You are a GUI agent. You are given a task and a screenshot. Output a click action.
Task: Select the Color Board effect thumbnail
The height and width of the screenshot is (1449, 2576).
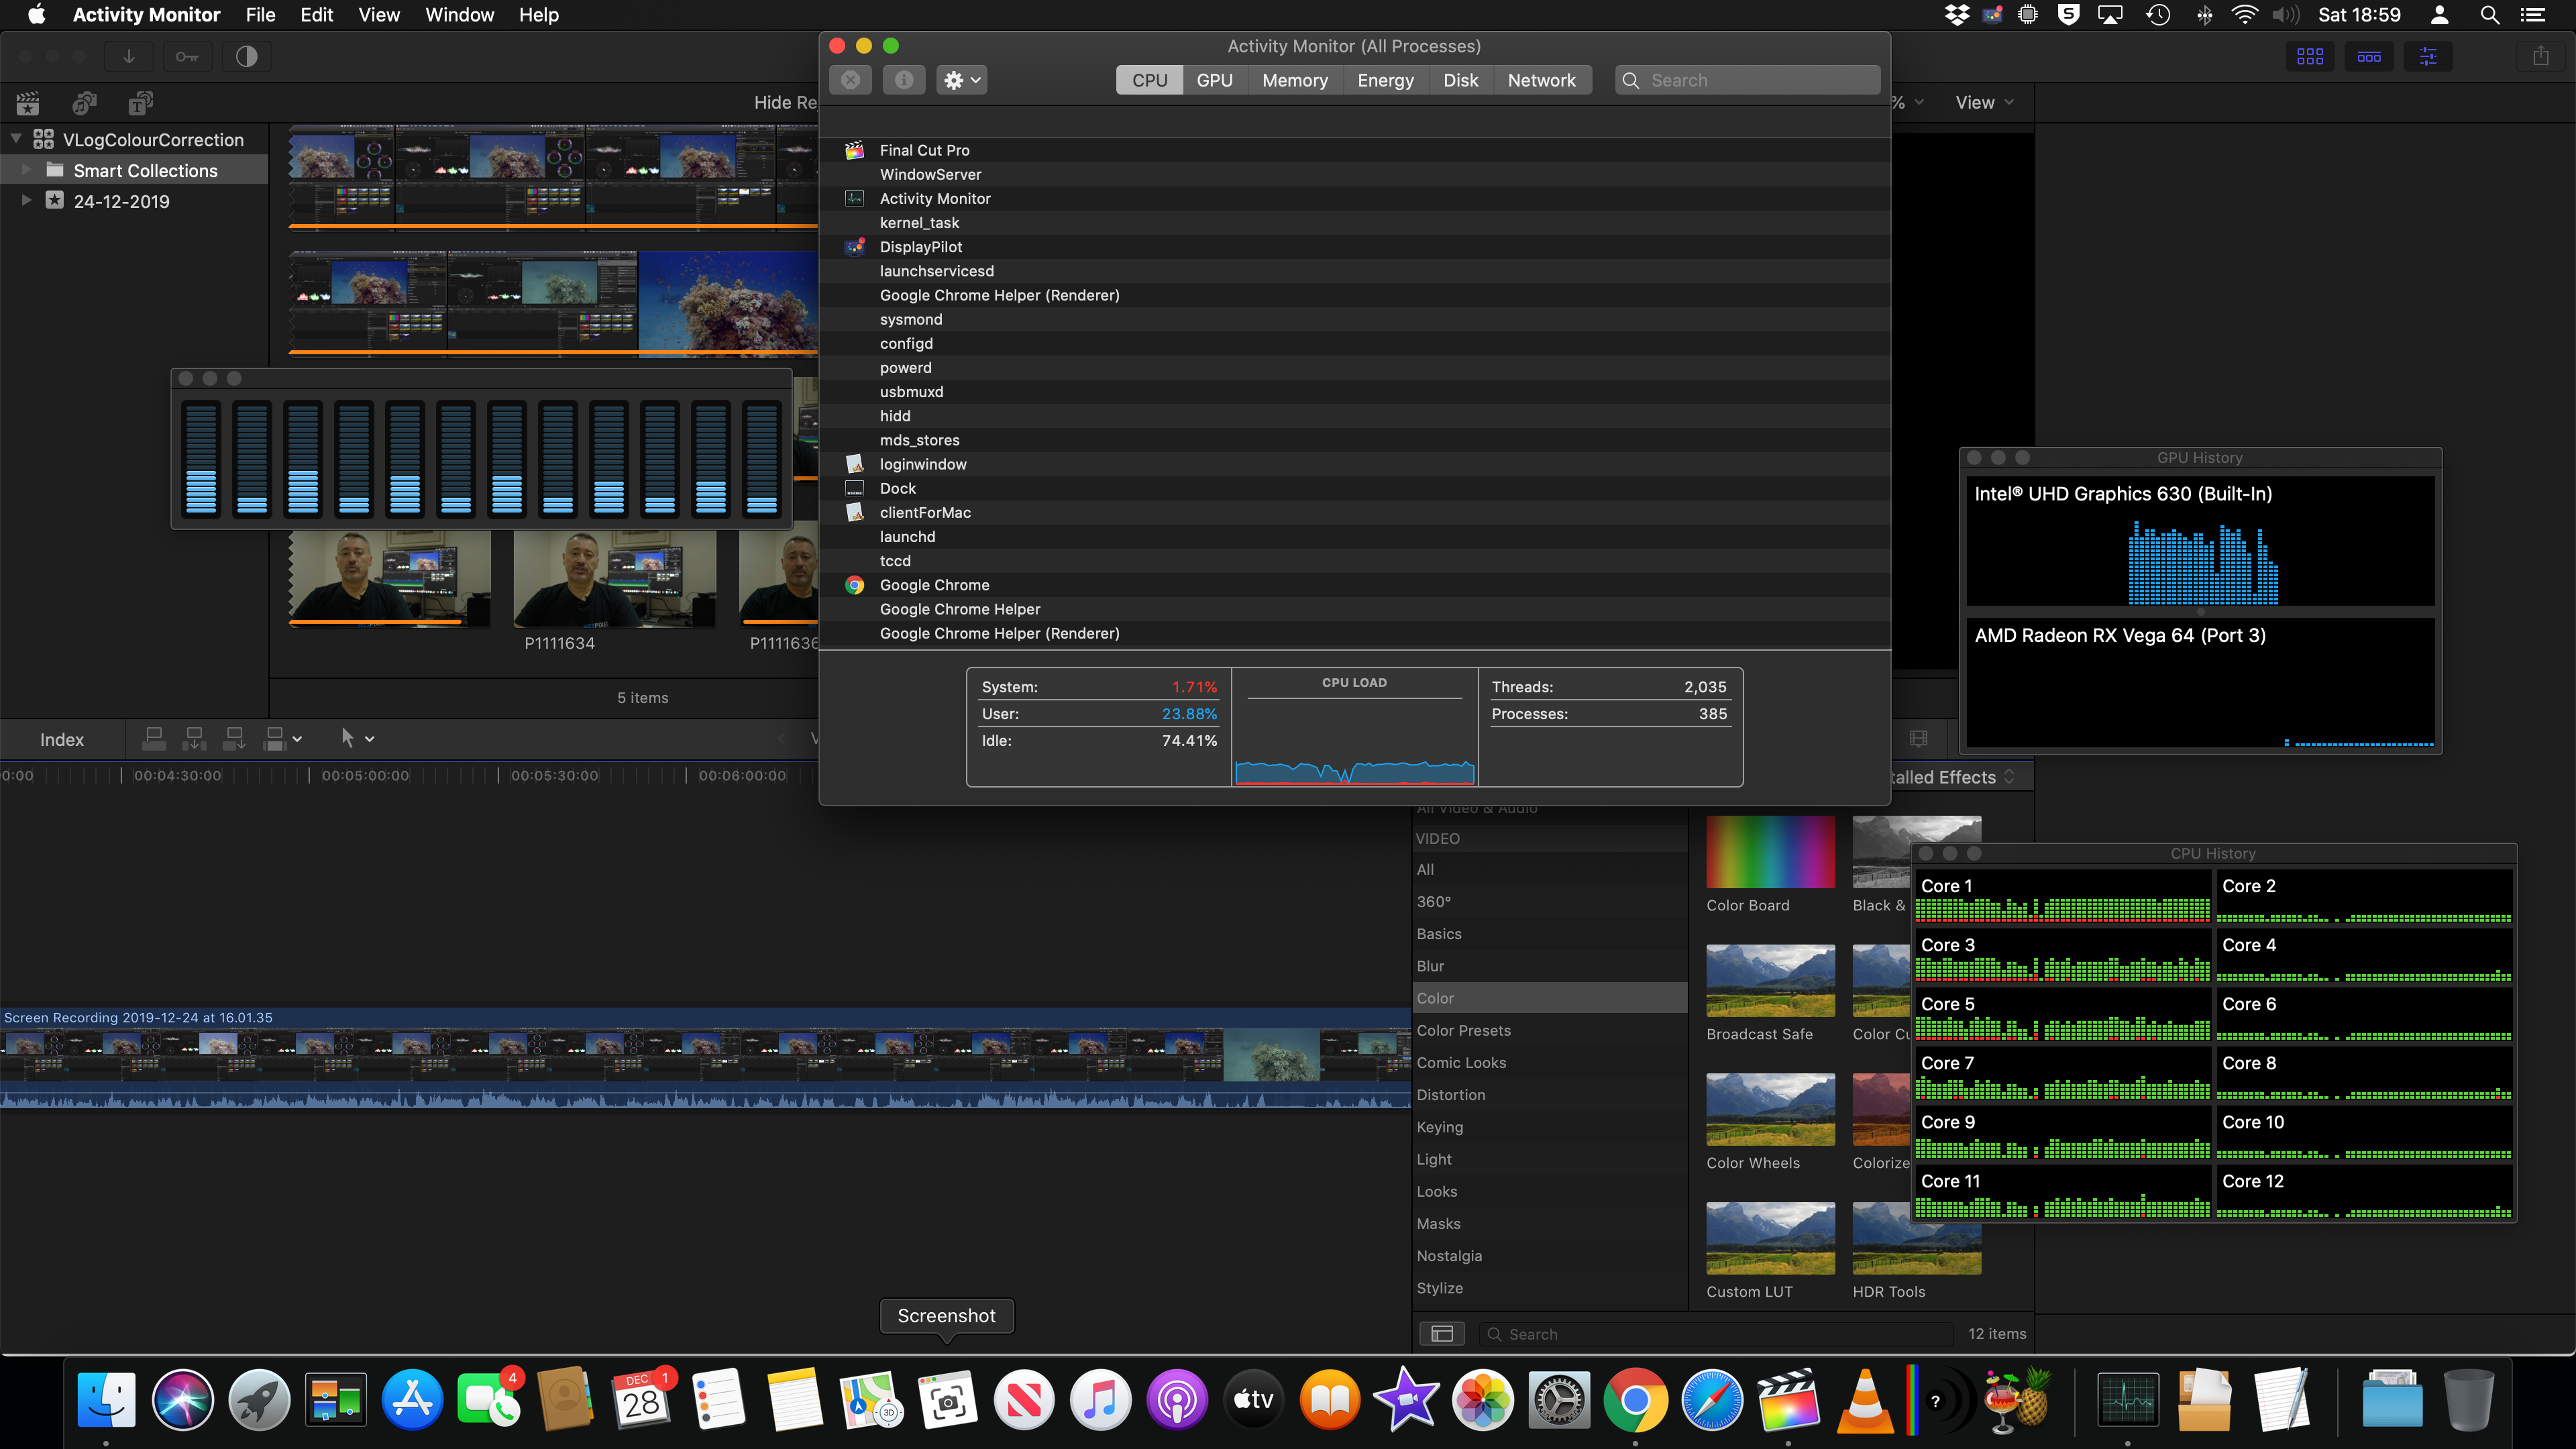coord(1770,852)
